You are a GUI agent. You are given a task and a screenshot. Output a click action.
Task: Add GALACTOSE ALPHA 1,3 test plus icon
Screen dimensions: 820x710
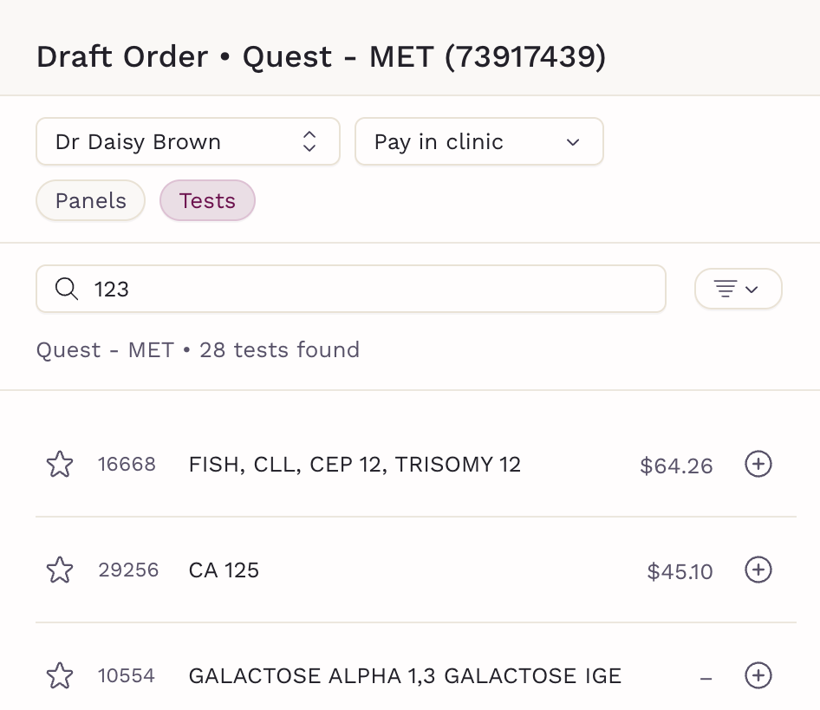[758, 675]
